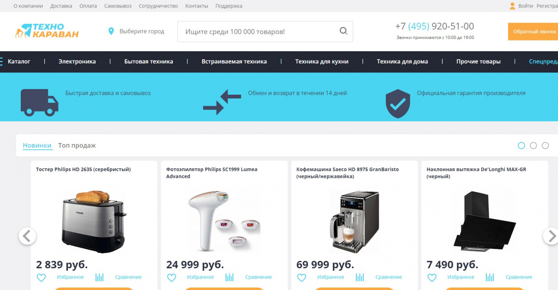558x290 pixels.
Task: Click compare bars icon for Philips Lumea
Action: [229, 277]
